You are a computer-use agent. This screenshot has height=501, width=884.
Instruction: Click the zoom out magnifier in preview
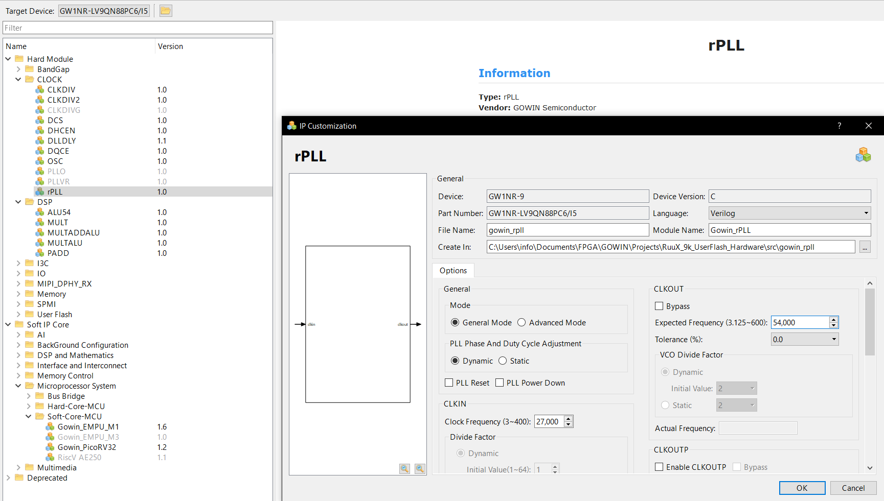click(x=404, y=468)
